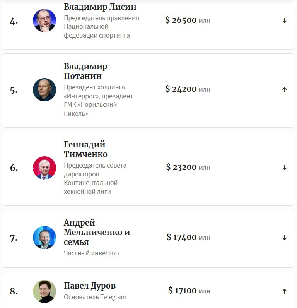Click the Основатель Telegram description text
Screen dimensions: 297x308
coord(95,297)
